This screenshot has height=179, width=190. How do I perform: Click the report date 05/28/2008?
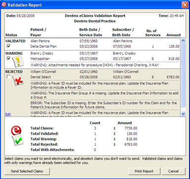(26, 16)
